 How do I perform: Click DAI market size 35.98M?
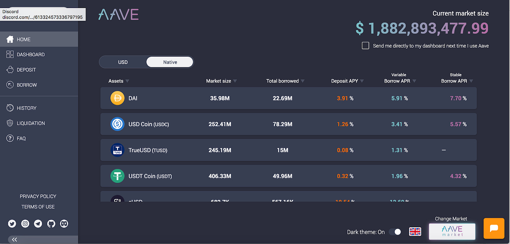[220, 98]
